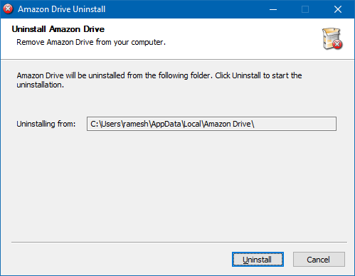
Task: Close the Amazon Drive Uninstall window
Action: click(338, 9)
